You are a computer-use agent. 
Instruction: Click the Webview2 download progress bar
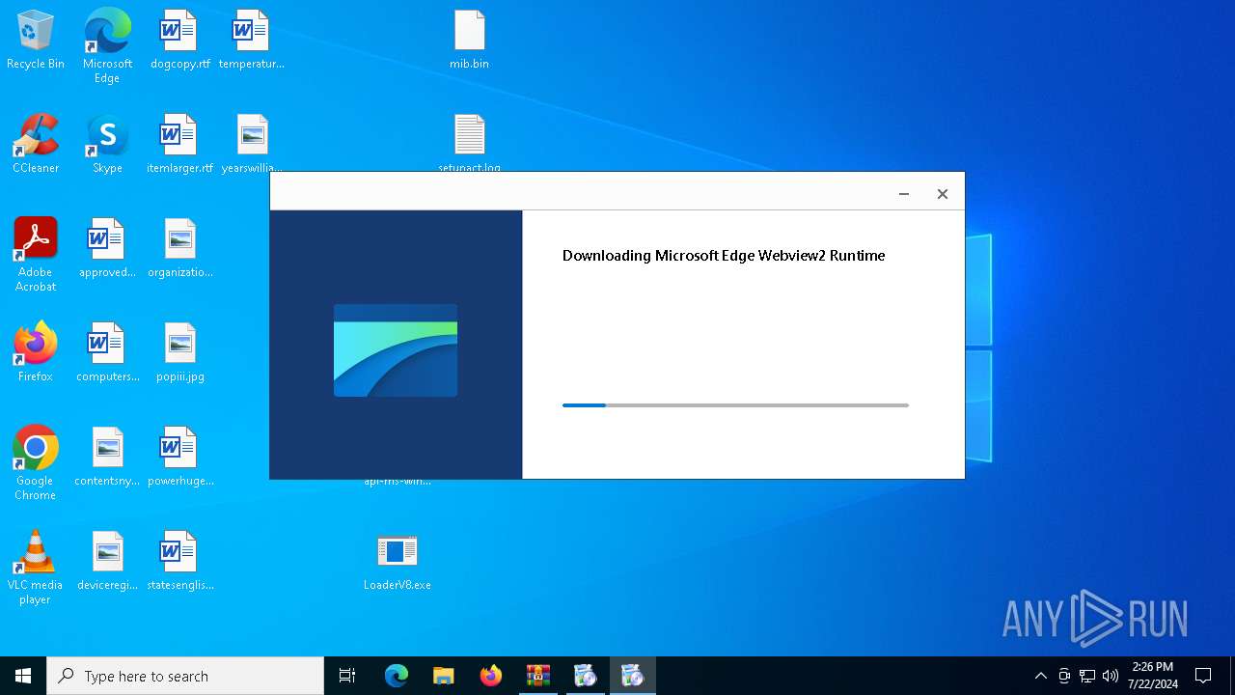coord(735,405)
